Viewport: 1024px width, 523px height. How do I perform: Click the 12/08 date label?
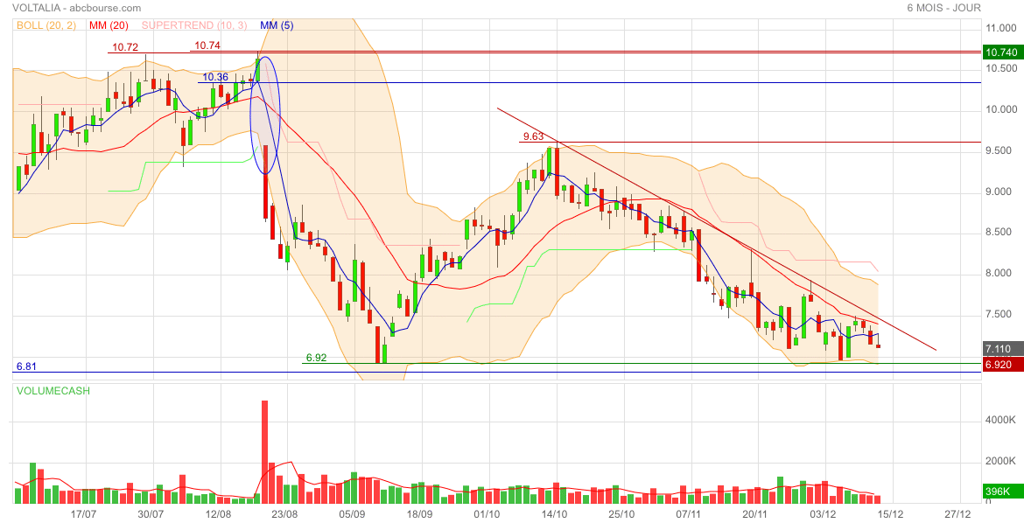pyautogui.click(x=218, y=514)
